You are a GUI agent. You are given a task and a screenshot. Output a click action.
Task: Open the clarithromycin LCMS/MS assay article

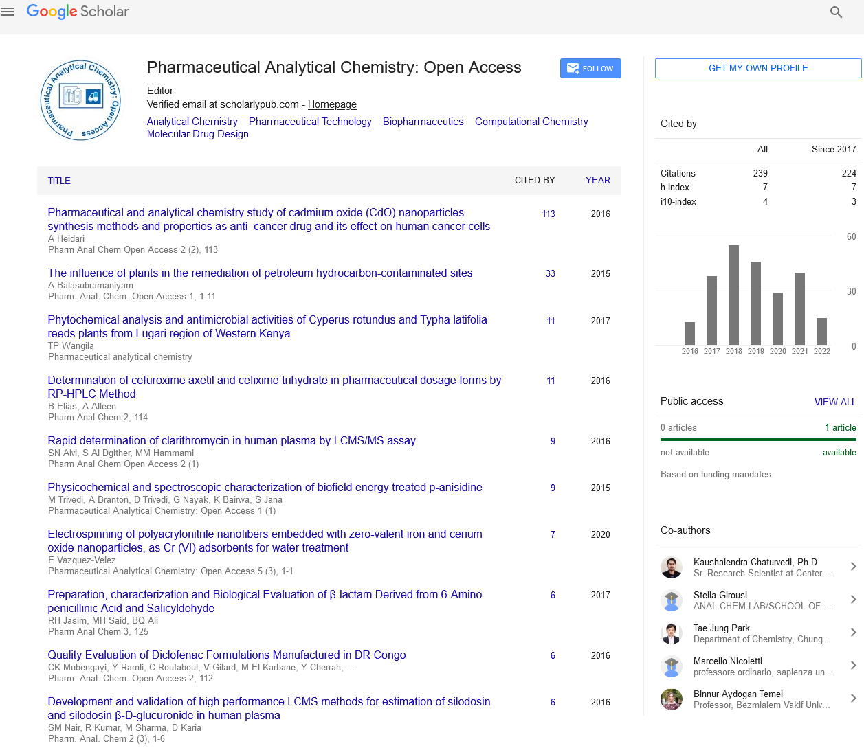[232, 441]
